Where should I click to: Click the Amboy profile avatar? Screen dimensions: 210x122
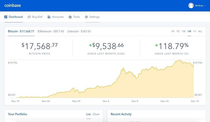coord(191,6)
